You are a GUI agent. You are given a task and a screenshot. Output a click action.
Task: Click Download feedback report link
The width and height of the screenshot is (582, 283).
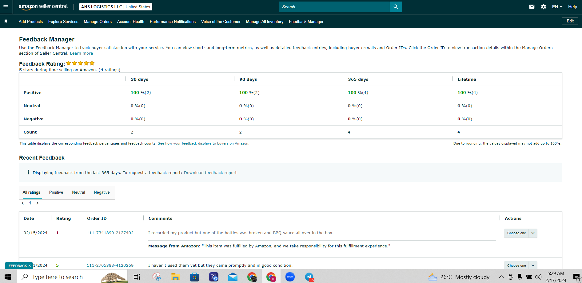tap(210, 173)
